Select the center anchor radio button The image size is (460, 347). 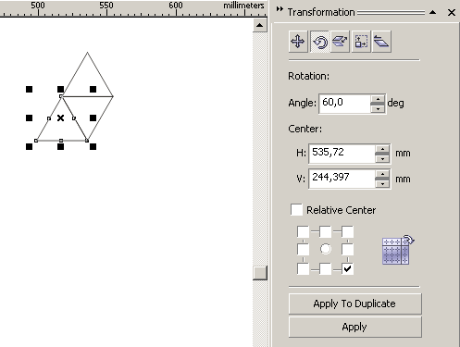click(326, 249)
